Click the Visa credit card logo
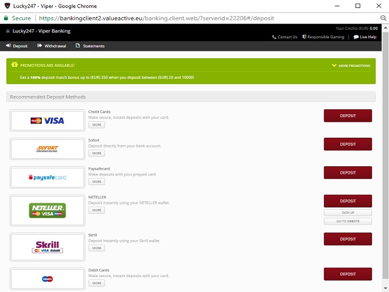The width and height of the screenshot is (389, 292). [x=47, y=121]
